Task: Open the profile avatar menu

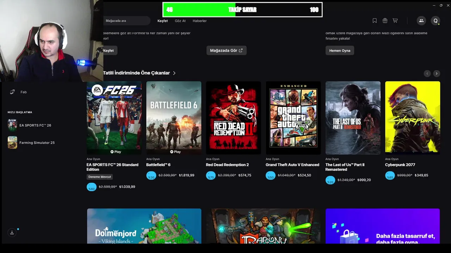Action: [x=435, y=21]
